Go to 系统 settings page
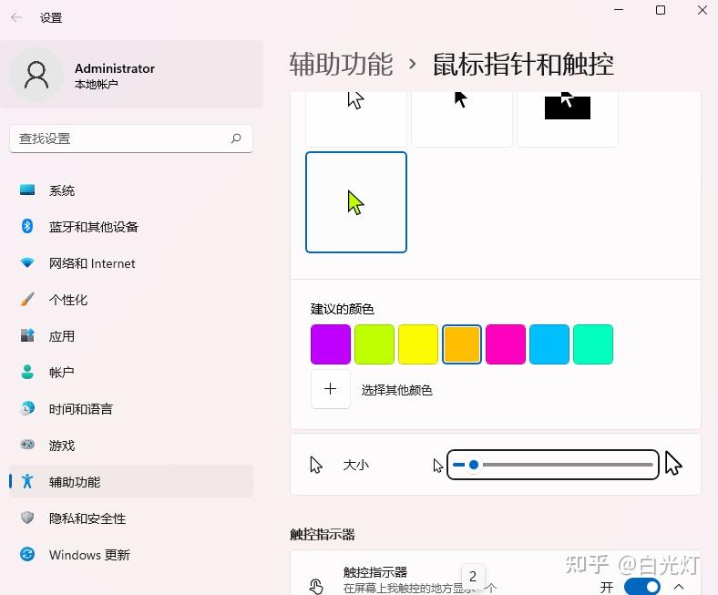The height and width of the screenshot is (595, 718). [61, 190]
